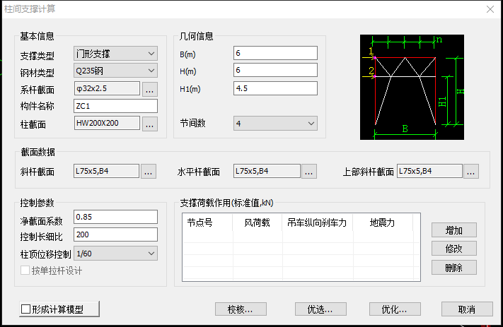Click the 水平杆截面 field showing L75x5,B4
Image resolution: width=503 pixels, height=327 pixels.
tap(267, 171)
